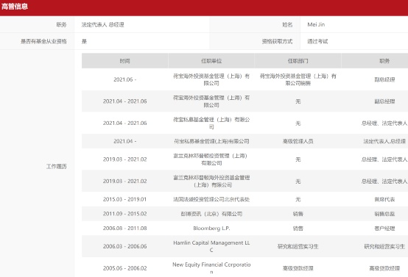The width and height of the screenshot is (408, 277).
Task: Select the 是 value for fund qualification
Action: 84,41
